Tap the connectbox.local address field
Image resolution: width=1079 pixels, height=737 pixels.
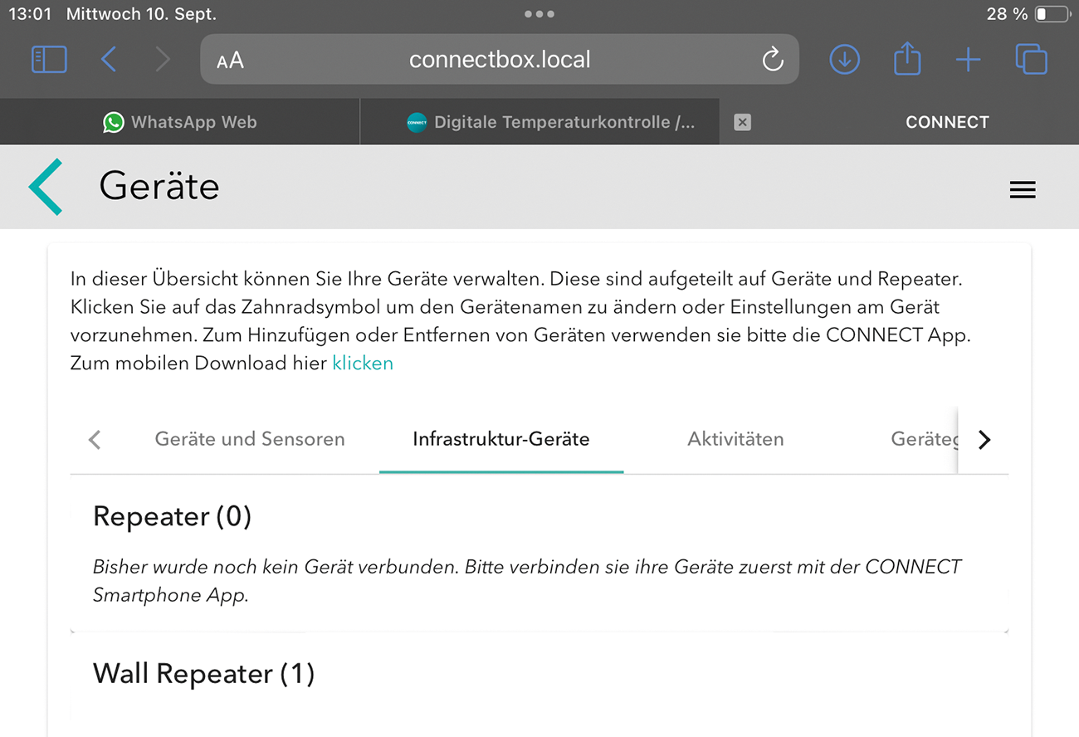[x=500, y=60]
